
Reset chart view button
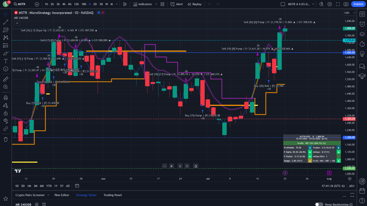(x=195, y=166)
